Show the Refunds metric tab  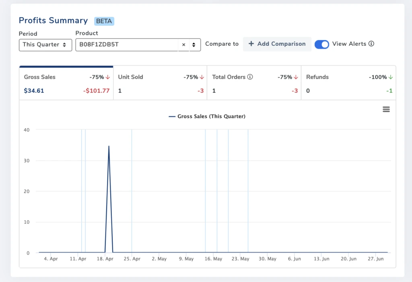click(348, 83)
